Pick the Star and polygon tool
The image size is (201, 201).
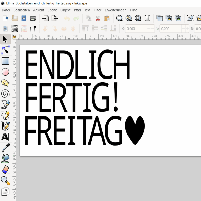pos(5,83)
